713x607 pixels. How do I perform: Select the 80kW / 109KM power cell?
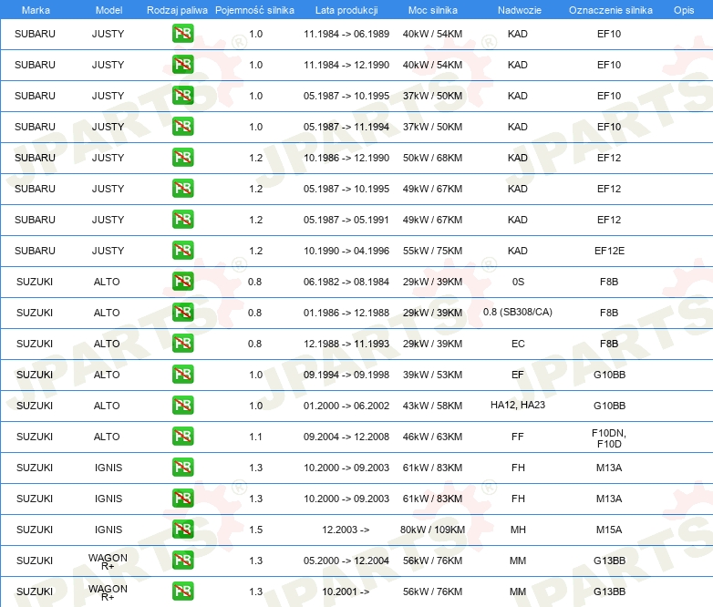coord(432,530)
